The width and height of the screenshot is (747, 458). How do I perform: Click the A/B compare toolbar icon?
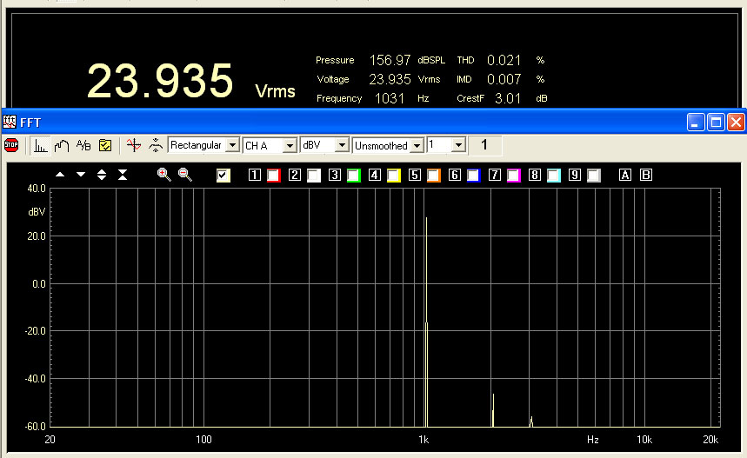pyautogui.click(x=83, y=146)
